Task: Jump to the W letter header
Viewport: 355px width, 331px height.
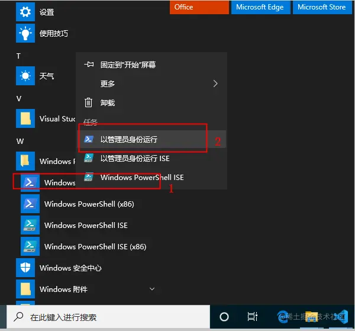Action: click(x=20, y=141)
